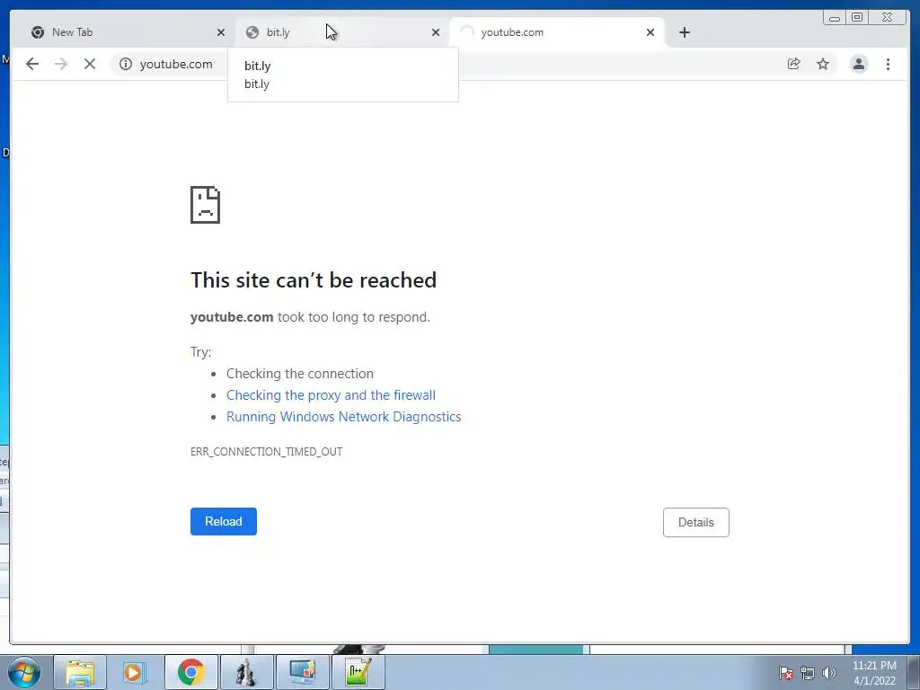920x690 pixels.
Task: Click the Show desktop strip
Action: [x=914, y=672]
